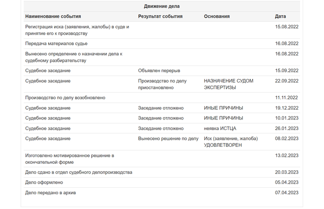Select "Дело сдано в отдел судебного делопроизводства"

click(x=79, y=172)
